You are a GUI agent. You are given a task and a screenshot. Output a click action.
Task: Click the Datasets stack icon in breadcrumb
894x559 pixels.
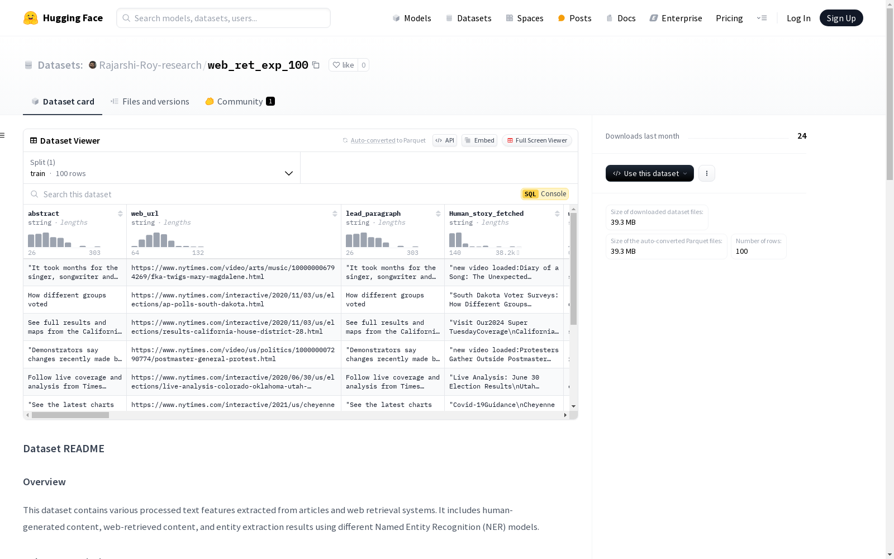coord(28,65)
